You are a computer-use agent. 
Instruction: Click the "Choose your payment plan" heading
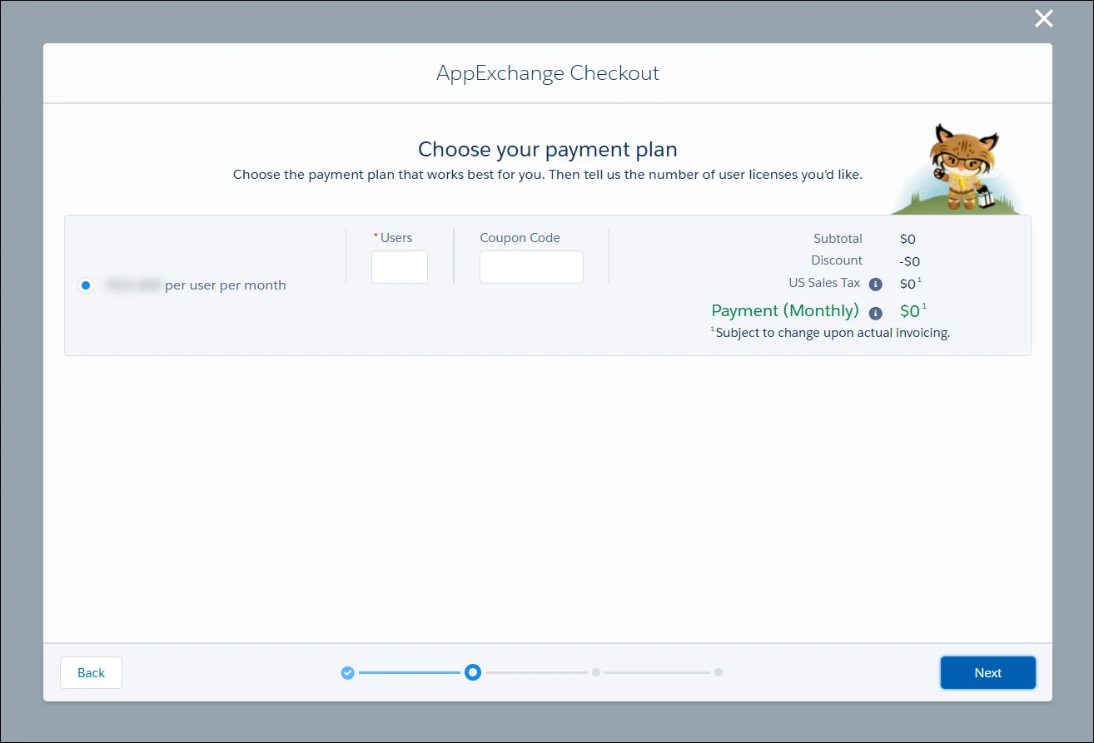point(548,149)
